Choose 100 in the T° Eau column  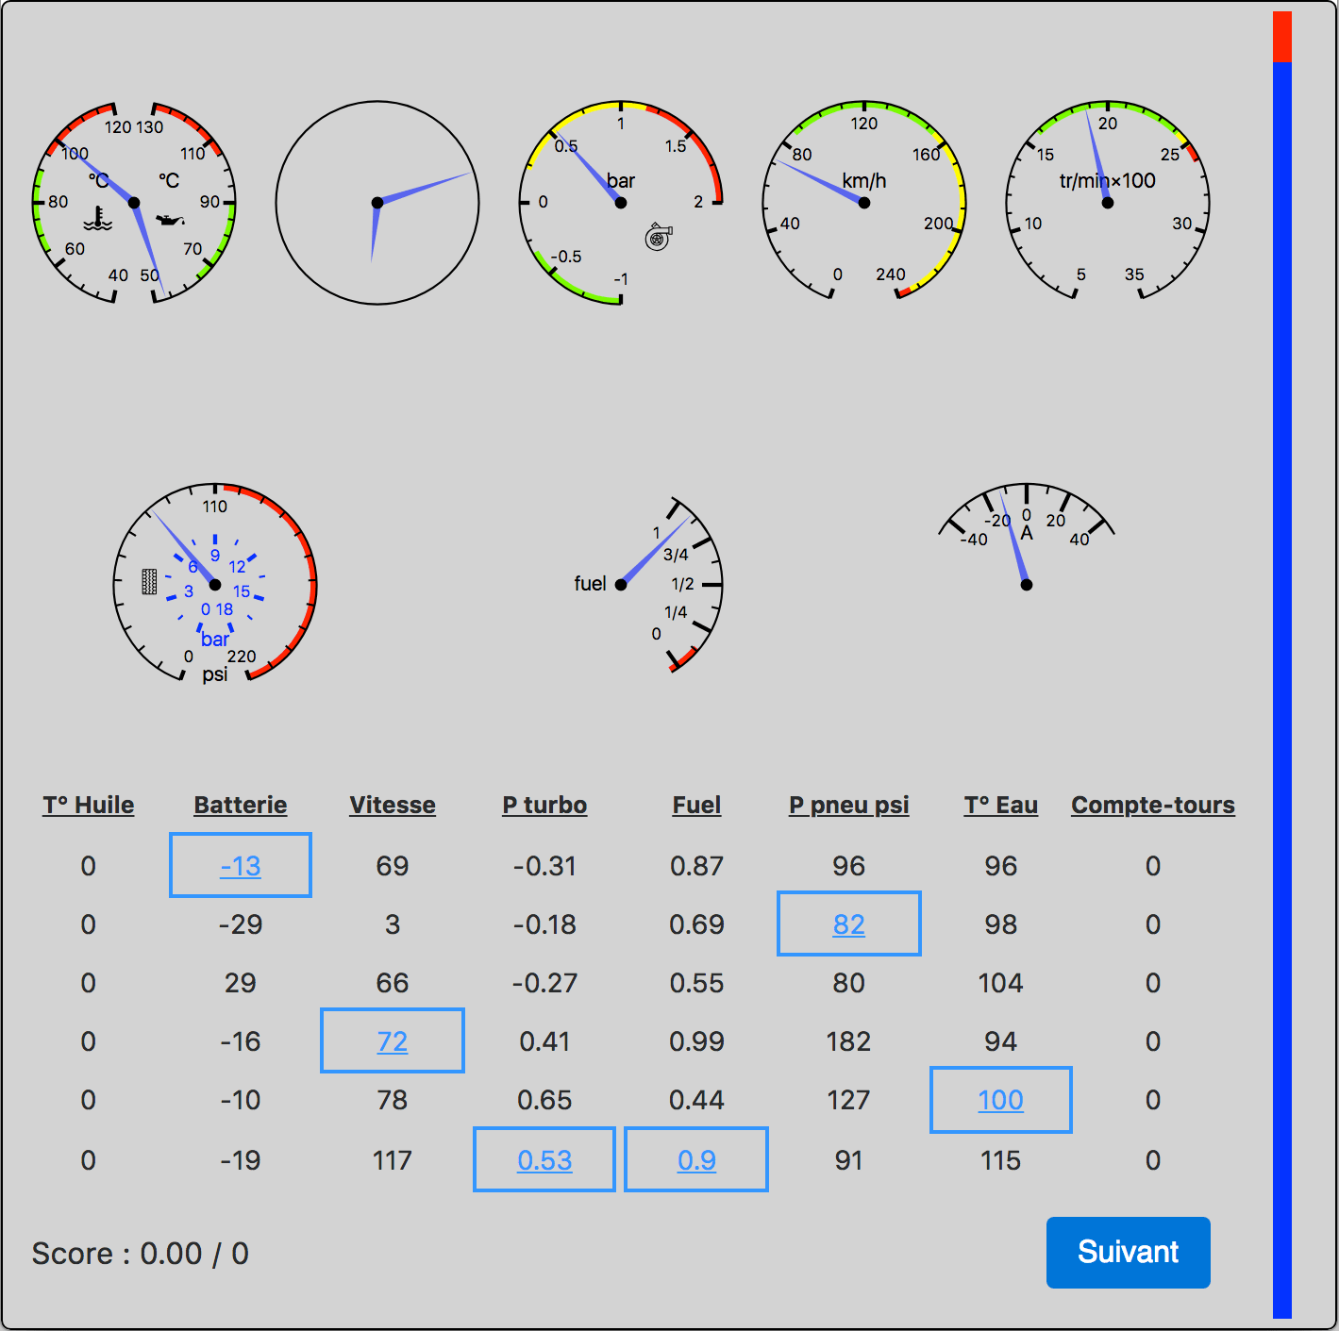[1001, 1100]
